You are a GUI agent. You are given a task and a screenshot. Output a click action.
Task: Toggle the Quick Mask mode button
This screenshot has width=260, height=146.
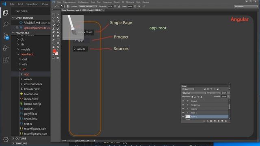53,58
